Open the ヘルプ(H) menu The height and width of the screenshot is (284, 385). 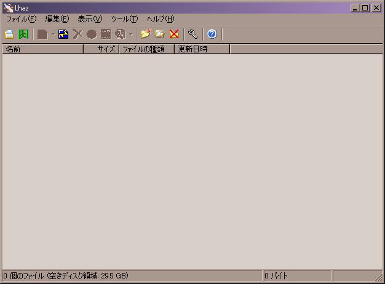(161, 19)
